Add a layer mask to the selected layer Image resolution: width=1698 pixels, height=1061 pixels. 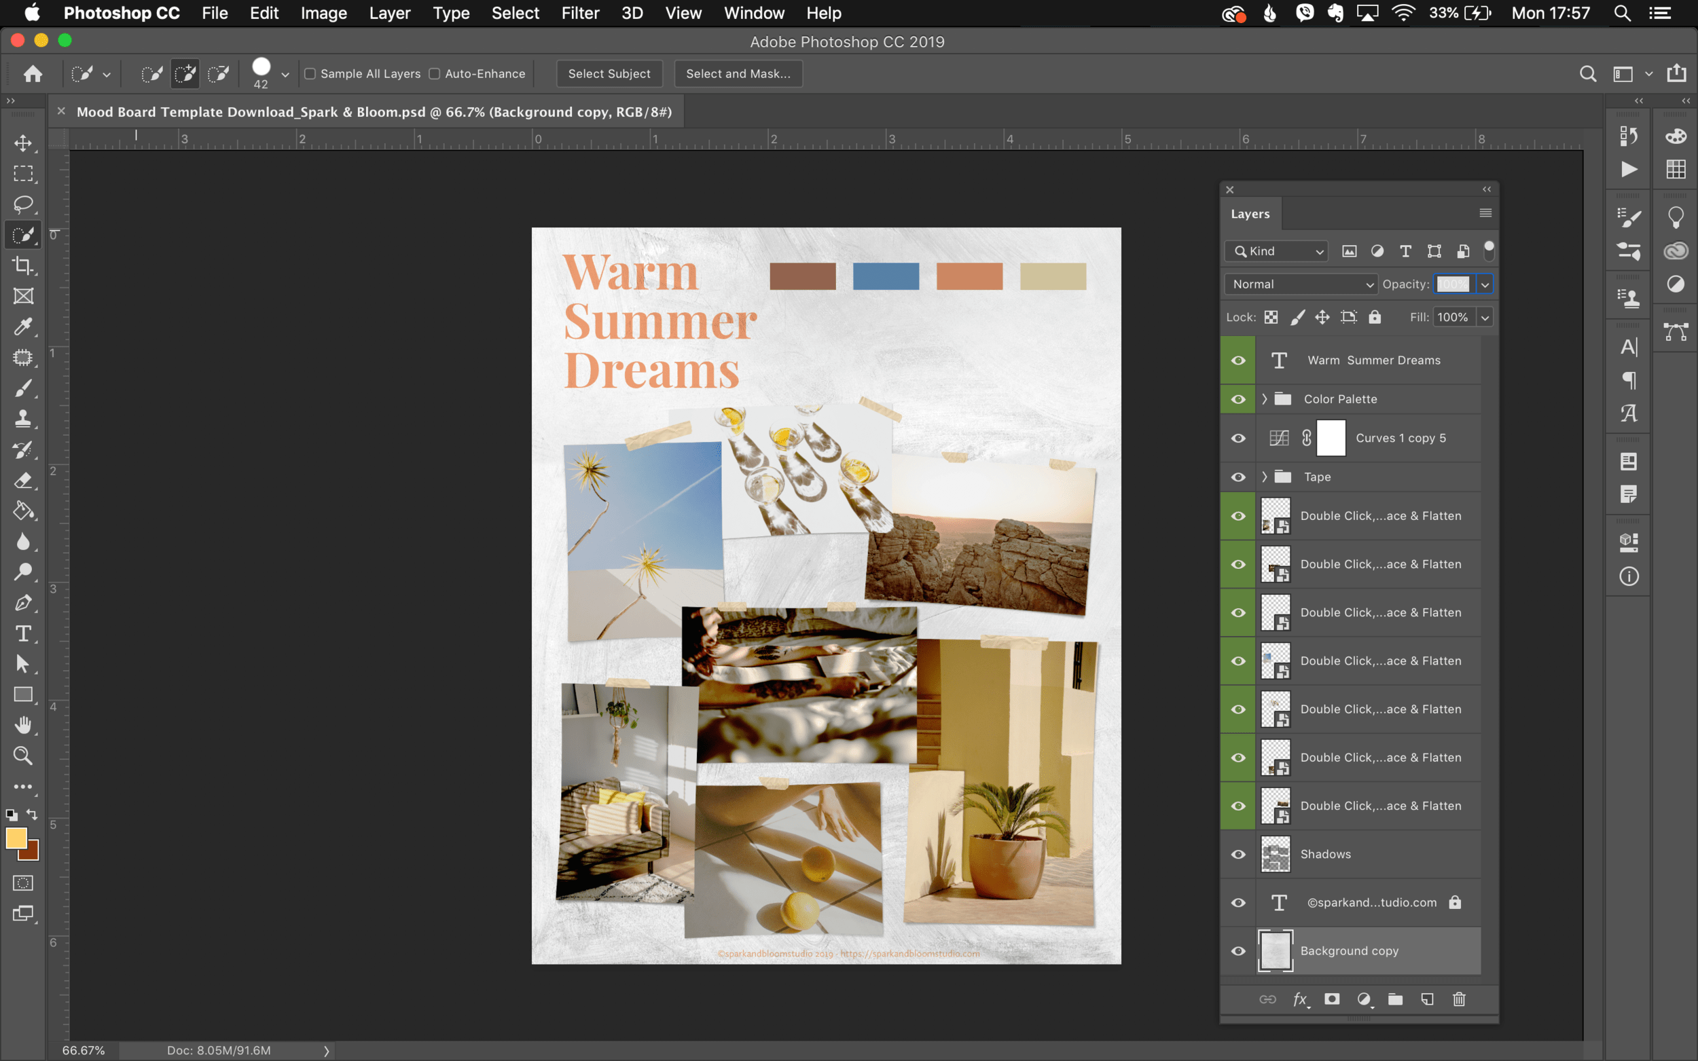click(x=1331, y=999)
